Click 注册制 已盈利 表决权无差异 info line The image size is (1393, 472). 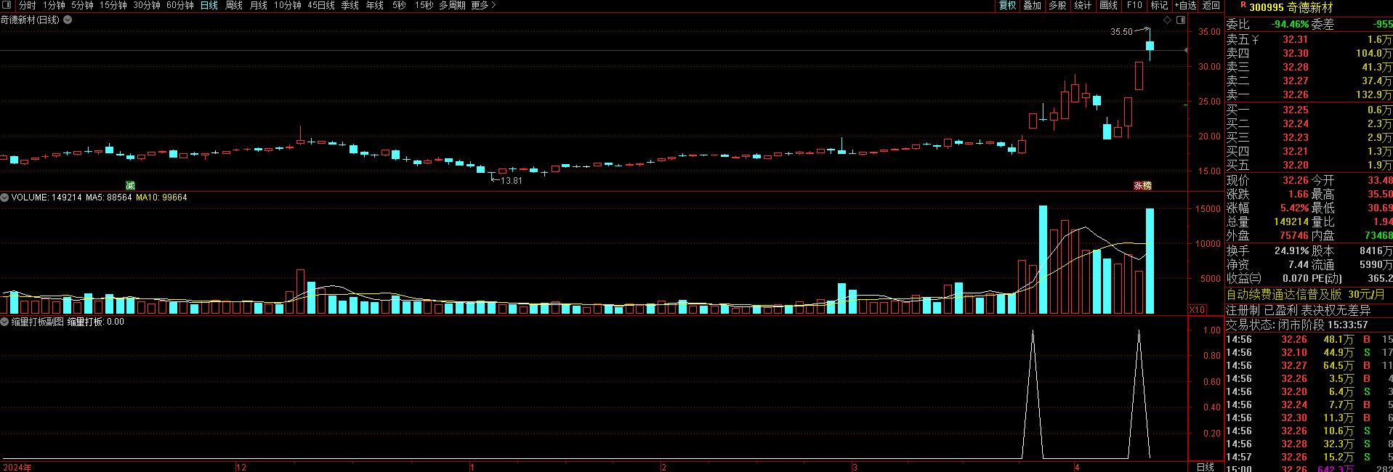pos(1298,310)
